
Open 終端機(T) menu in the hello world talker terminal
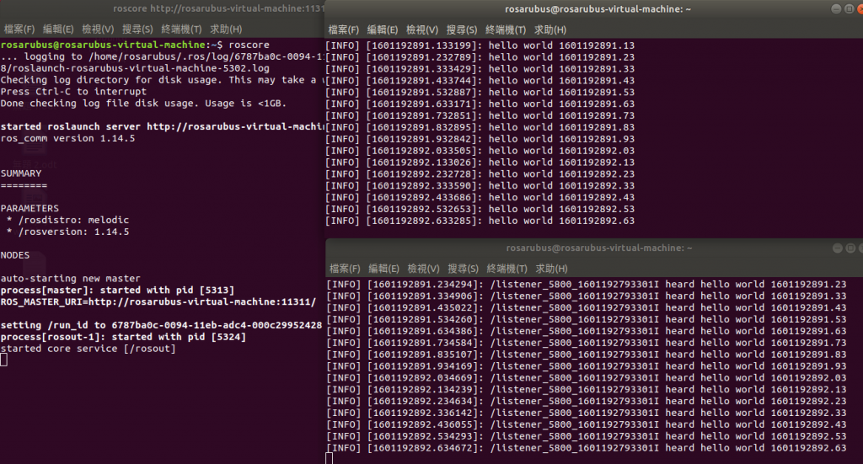pyautogui.click(x=506, y=29)
